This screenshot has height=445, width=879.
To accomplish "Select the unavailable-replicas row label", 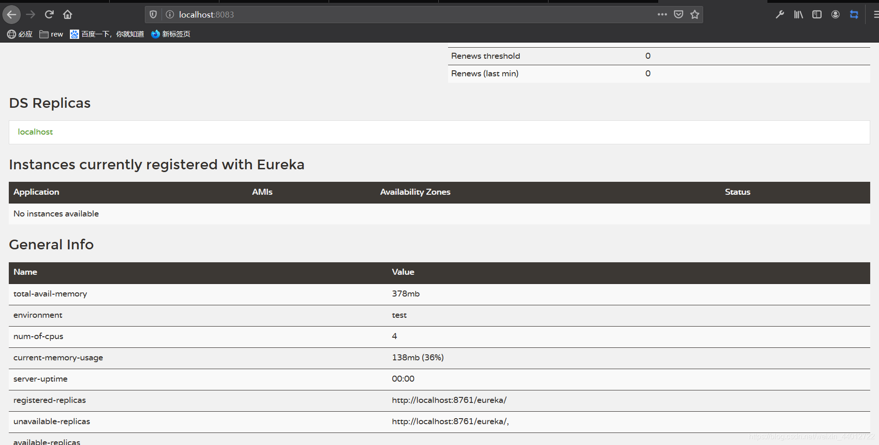I will point(52,421).
